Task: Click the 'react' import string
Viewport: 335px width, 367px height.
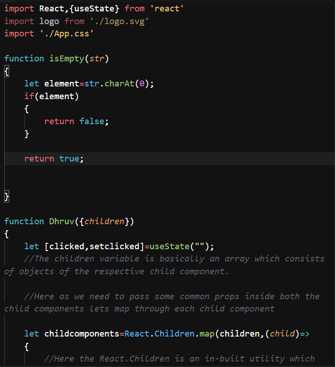Action: (x=167, y=9)
